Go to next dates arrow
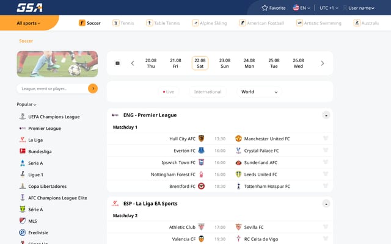 click(x=322, y=63)
